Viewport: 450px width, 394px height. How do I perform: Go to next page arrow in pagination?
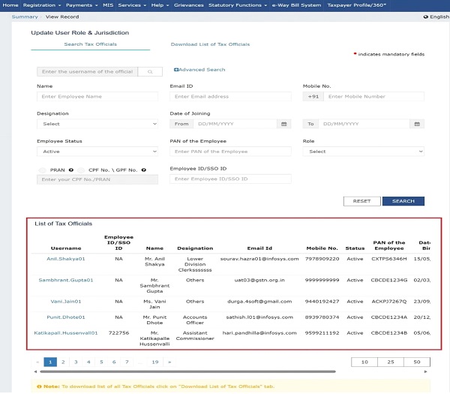pos(169,362)
